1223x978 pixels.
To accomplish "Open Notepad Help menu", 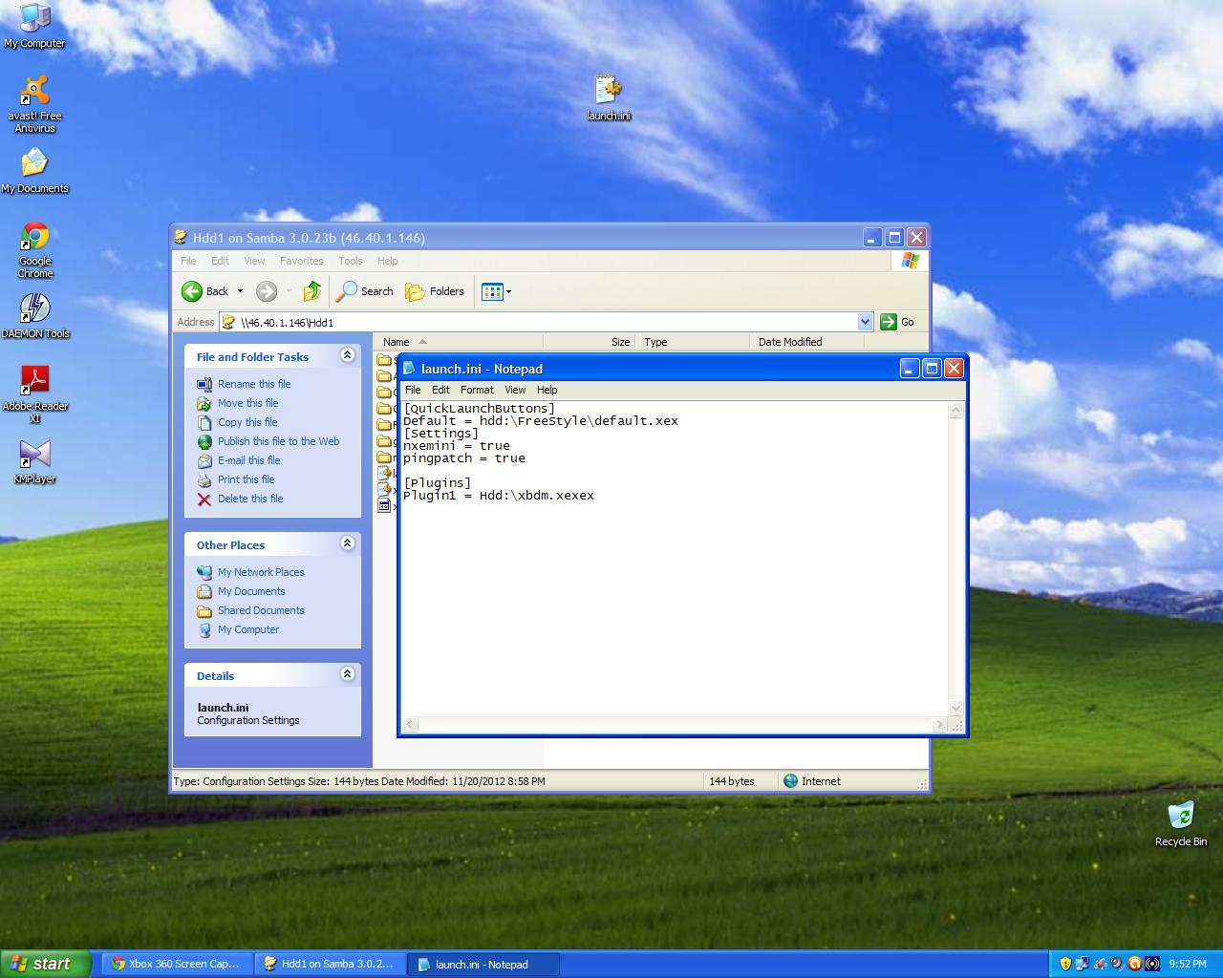I will coord(547,390).
